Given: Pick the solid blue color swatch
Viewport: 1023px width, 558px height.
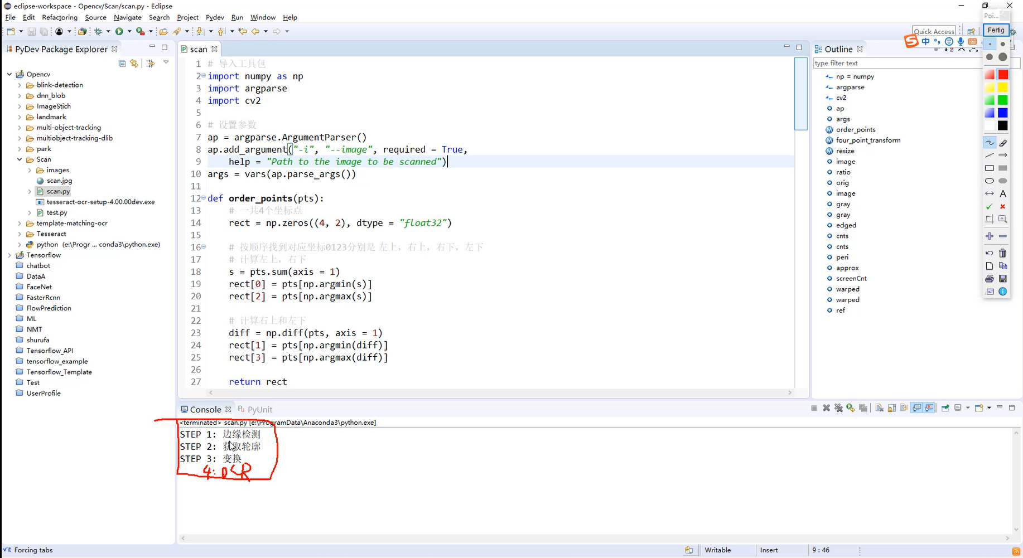Looking at the screenshot, I should click(x=1003, y=113).
